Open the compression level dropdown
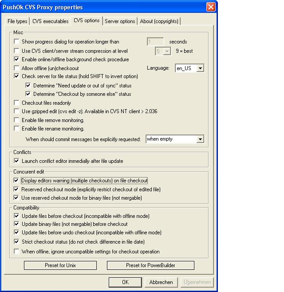 pos(167,51)
